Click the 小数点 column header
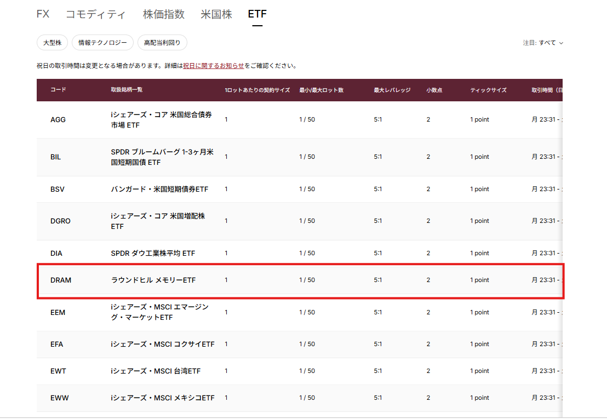 434,90
